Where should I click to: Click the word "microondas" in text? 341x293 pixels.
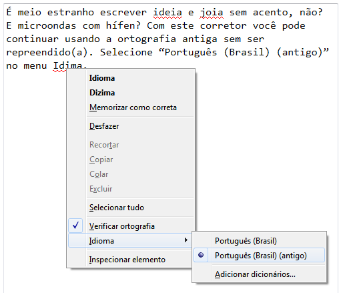point(47,26)
